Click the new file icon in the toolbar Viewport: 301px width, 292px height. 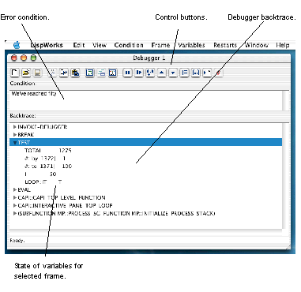point(15,73)
